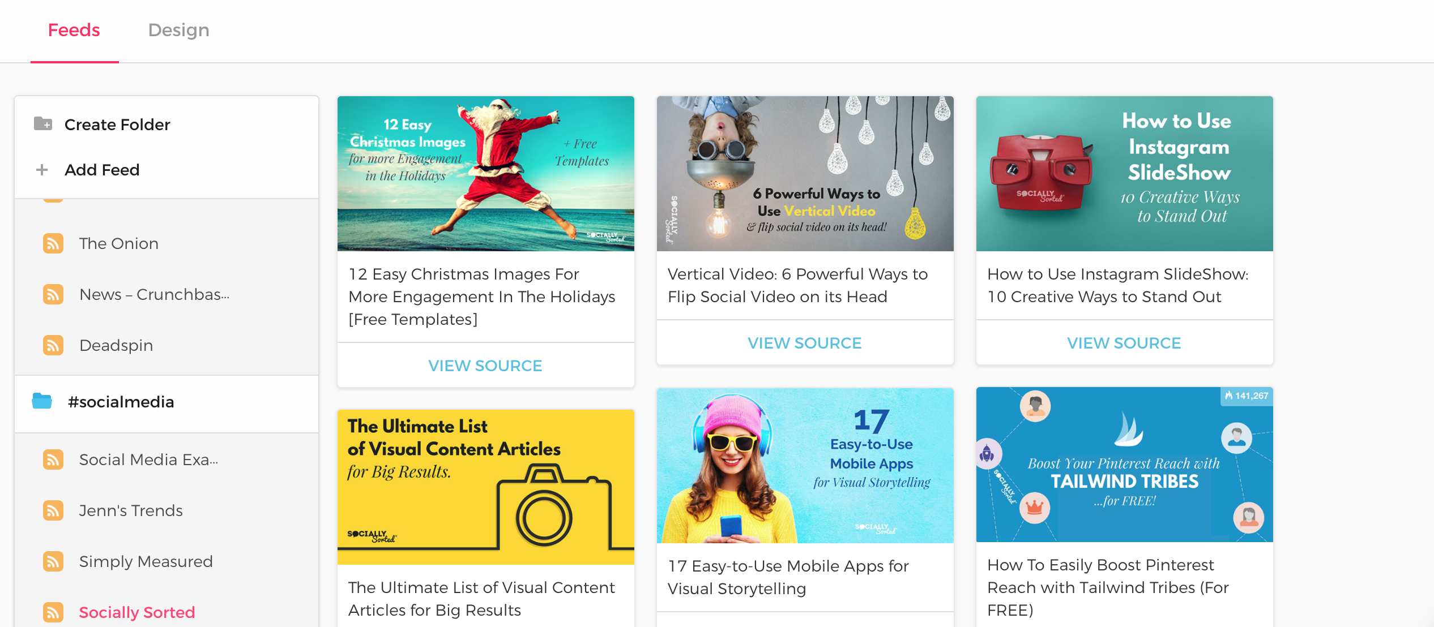This screenshot has height=627, width=1434.
Task: Click the RSS icon for News – Crunchbase
Action: click(x=53, y=294)
